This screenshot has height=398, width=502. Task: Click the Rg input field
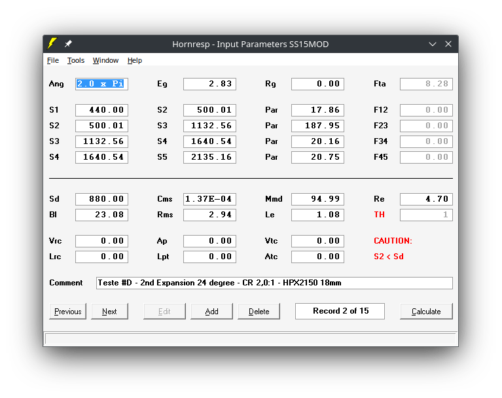tap(317, 84)
